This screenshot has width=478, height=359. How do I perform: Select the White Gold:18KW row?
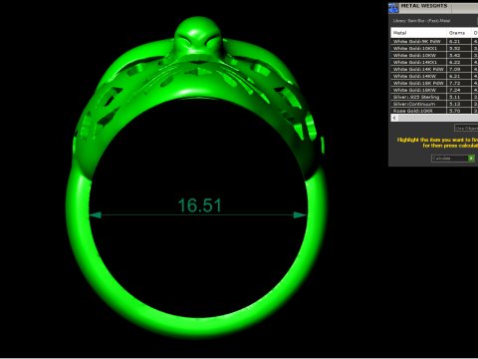tap(434, 90)
